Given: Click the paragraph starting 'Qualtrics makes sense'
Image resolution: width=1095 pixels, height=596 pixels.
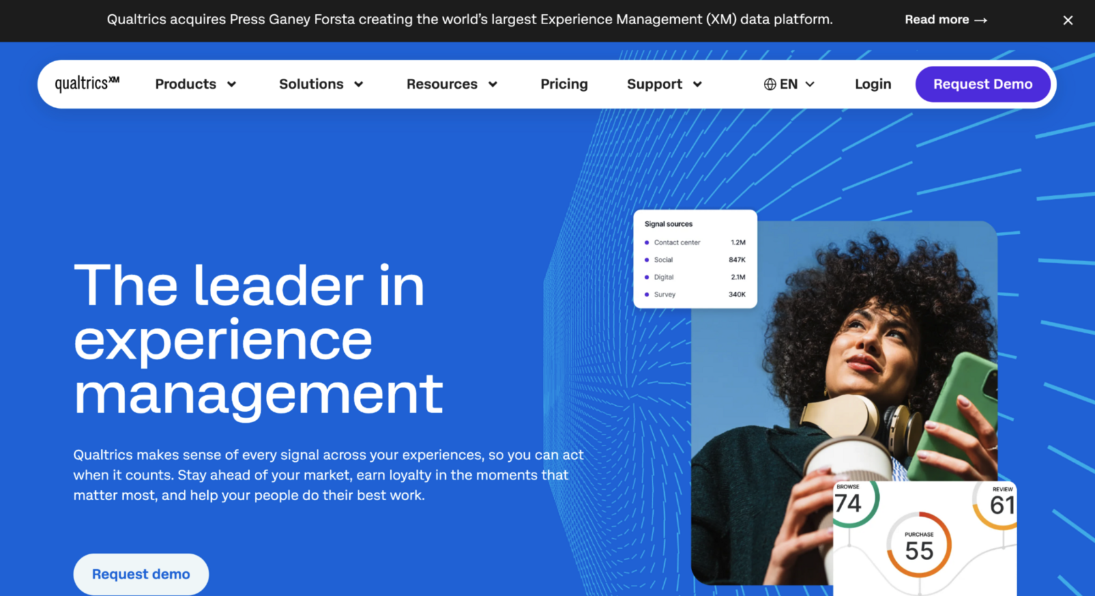Looking at the screenshot, I should [328, 475].
